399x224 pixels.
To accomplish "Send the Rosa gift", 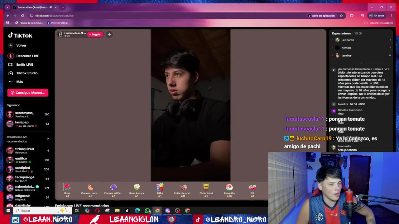I will point(67,190).
